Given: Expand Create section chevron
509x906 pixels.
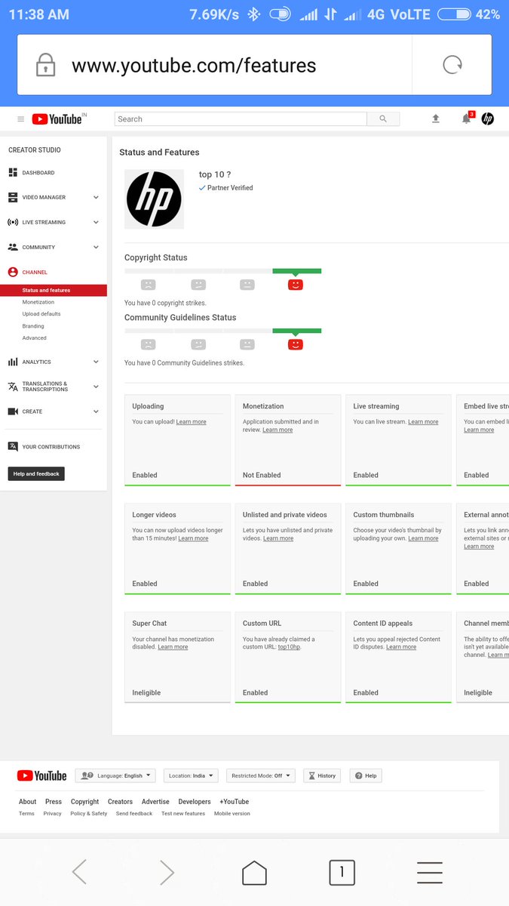Looking at the screenshot, I should (x=96, y=411).
